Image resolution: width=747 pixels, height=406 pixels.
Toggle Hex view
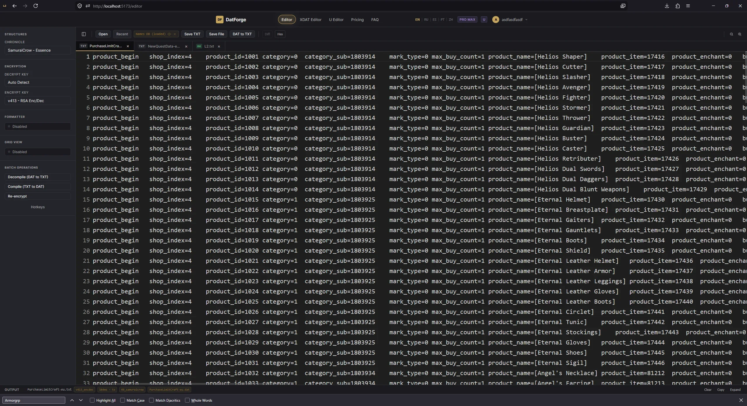(x=280, y=34)
